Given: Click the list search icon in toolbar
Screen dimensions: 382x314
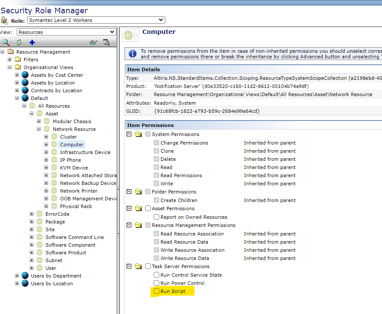Looking at the screenshot, I should click(x=106, y=42).
